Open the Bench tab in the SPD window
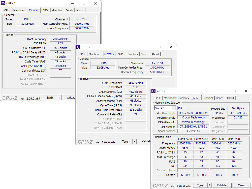The width and height of the screenshot is (252, 189). coord(219,98)
